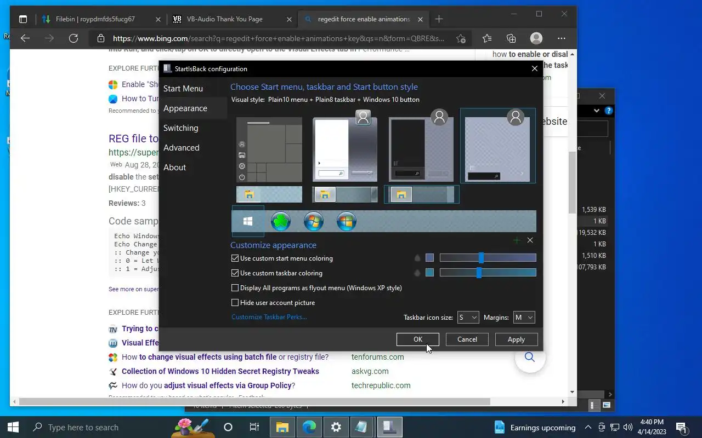702x438 pixels.
Task: Open Task View on the taskbar
Action: (254, 427)
